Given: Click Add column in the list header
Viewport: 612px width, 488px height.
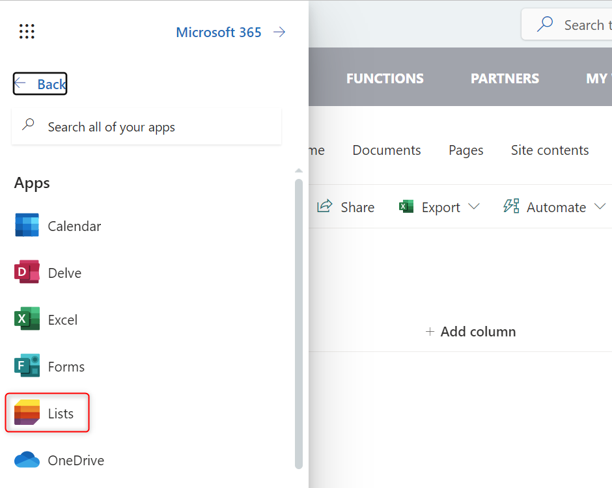Looking at the screenshot, I should click(x=478, y=332).
